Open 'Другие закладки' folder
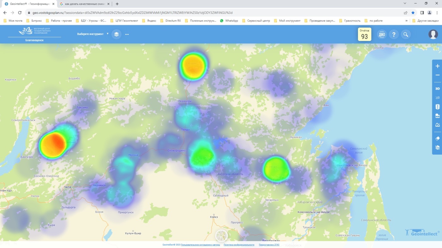The width and height of the screenshot is (442, 248). (425, 21)
